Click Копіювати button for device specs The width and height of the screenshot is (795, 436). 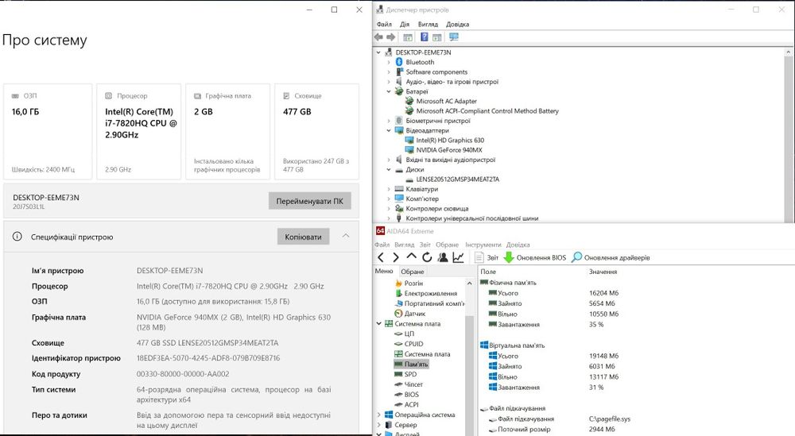[x=303, y=237]
